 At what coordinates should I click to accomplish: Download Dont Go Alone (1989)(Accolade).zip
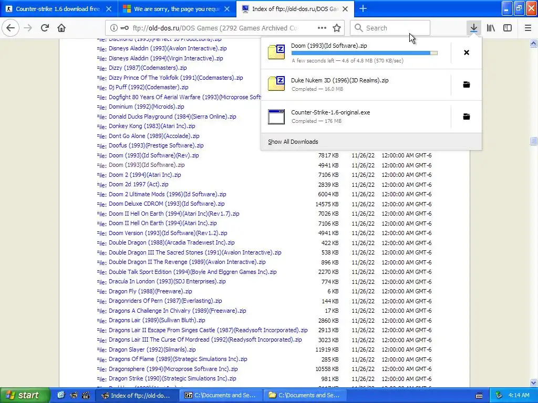154,136
